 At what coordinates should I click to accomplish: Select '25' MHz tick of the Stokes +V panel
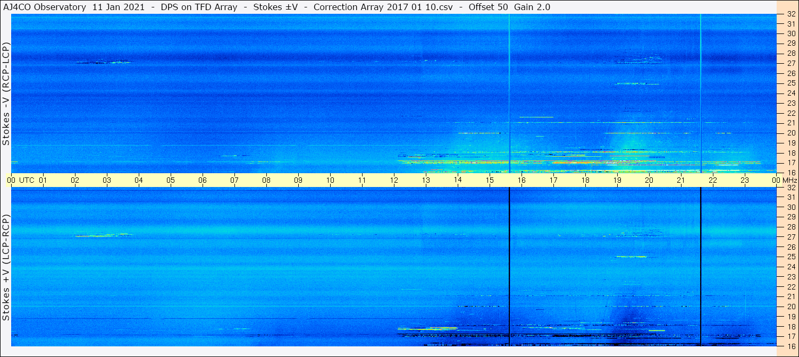click(x=790, y=257)
